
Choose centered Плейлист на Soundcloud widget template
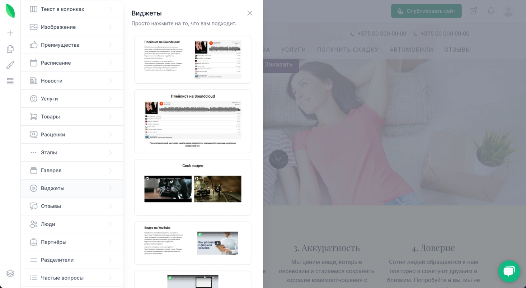pyautogui.click(x=193, y=121)
